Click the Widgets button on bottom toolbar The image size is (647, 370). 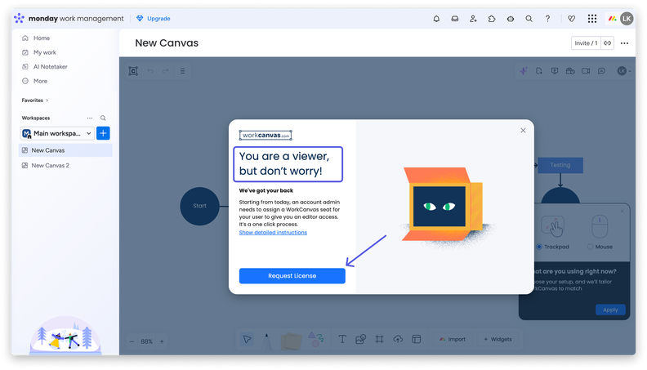click(498, 339)
